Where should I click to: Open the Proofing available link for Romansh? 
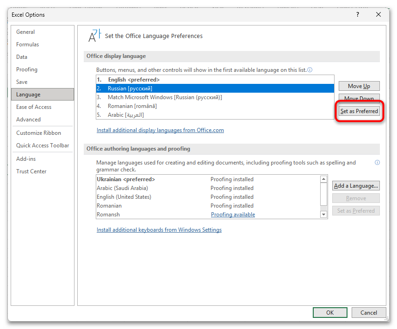point(233,215)
